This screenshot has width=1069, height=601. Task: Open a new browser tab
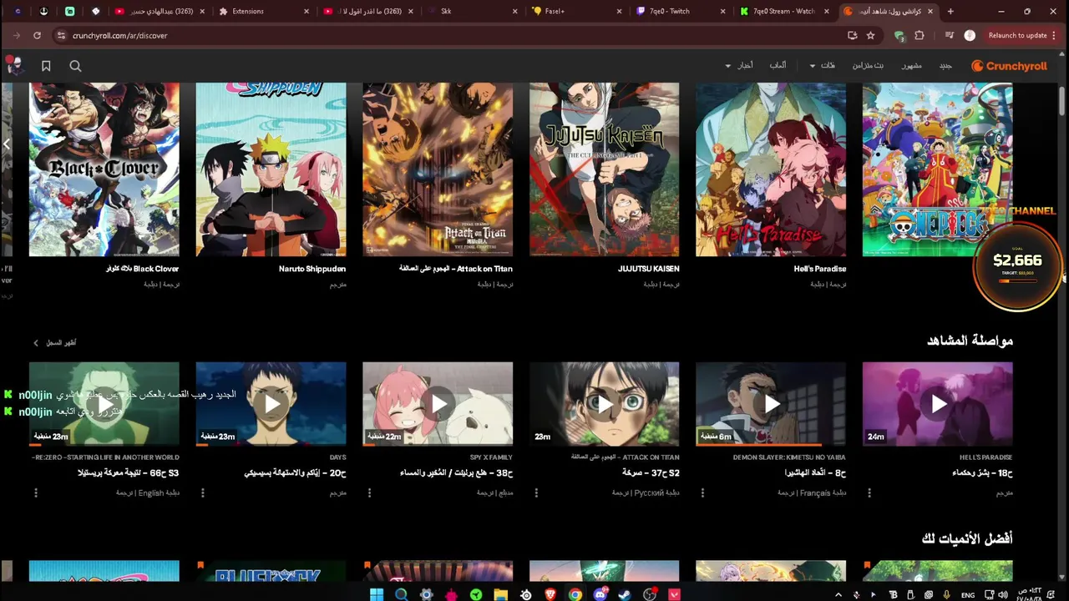[x=950, y=11]
